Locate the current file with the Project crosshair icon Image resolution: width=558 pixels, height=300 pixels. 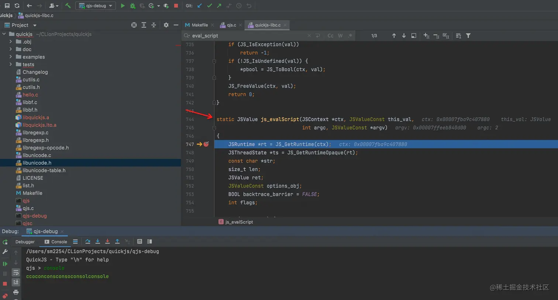(x=134, y=25)
